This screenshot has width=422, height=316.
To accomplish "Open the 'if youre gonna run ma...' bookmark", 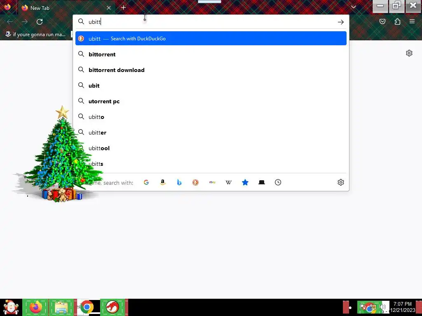I will point(35,35).
